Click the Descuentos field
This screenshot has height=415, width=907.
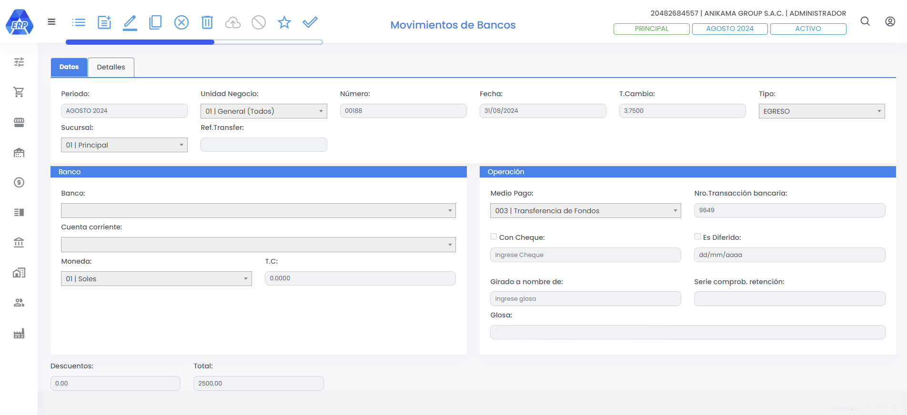pyautogui.click(x=115, y=383)
